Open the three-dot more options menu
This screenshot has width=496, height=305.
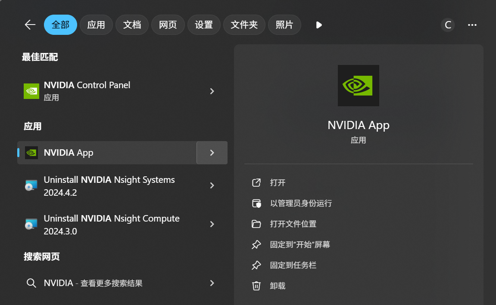pos(472,25)
